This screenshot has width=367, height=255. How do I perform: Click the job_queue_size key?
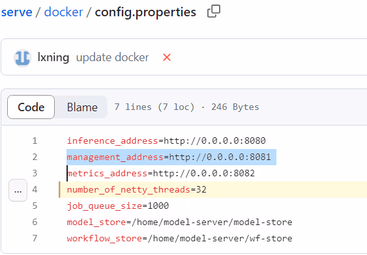click(104, 206)
